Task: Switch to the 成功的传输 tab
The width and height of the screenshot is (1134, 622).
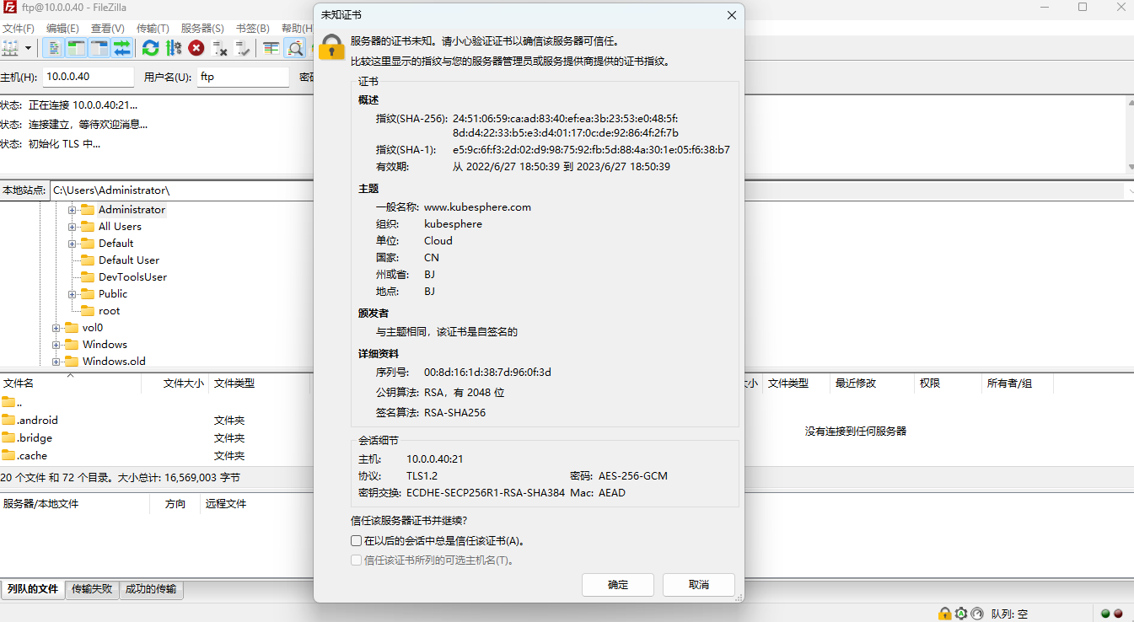Action: pyautogui.click(x=152, y=589)
